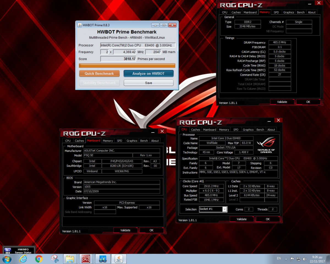Screen dimensions: 330x264
Task: Click Validate in the Mainboard CPU-Z window
Action: (125, 230)
